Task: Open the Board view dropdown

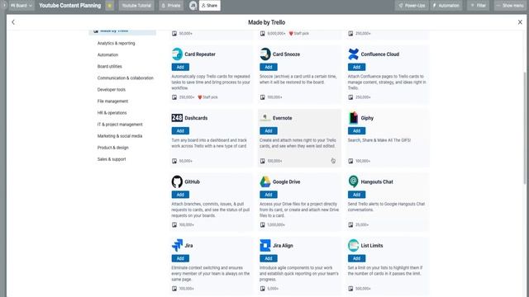Action: 21,6
